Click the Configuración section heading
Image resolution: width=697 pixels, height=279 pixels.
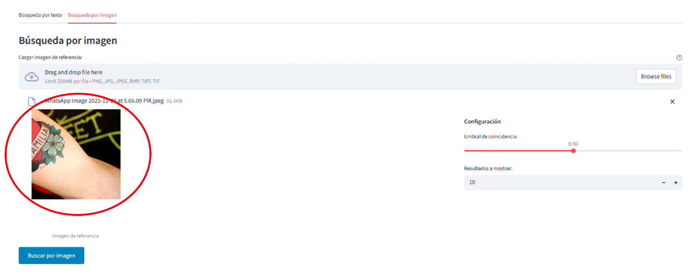[x=482, y=122]
